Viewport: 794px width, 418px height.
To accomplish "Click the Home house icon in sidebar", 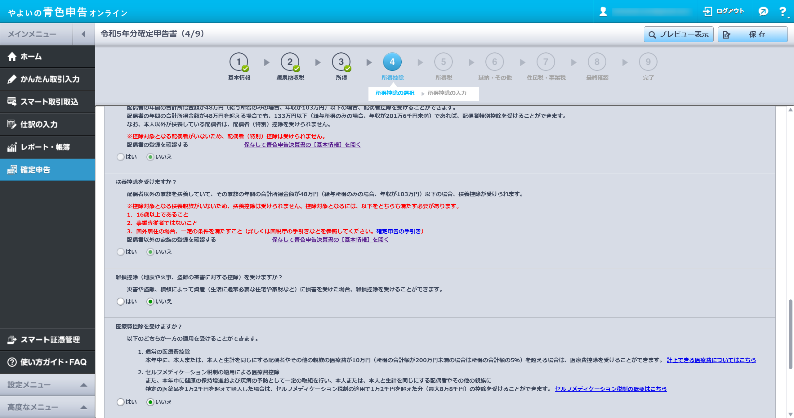I will click(x=12, y=57).
